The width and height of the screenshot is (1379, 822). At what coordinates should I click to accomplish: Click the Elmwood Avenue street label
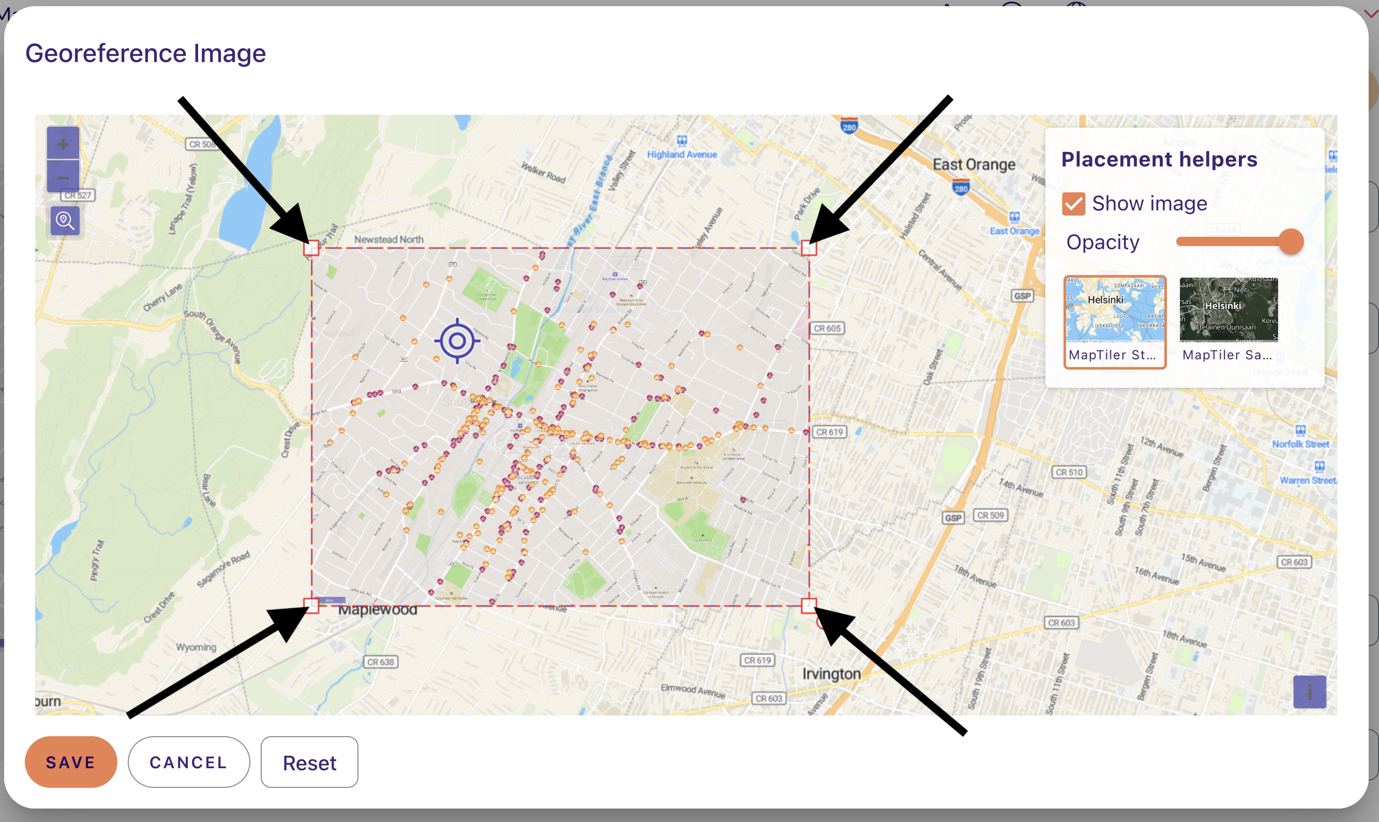tap(693, 691)
